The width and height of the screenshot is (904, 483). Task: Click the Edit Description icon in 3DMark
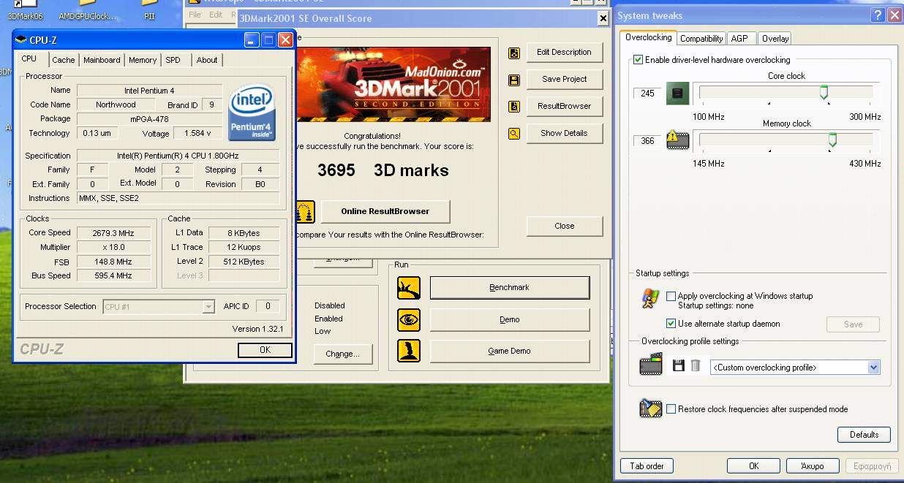(514, 53)
